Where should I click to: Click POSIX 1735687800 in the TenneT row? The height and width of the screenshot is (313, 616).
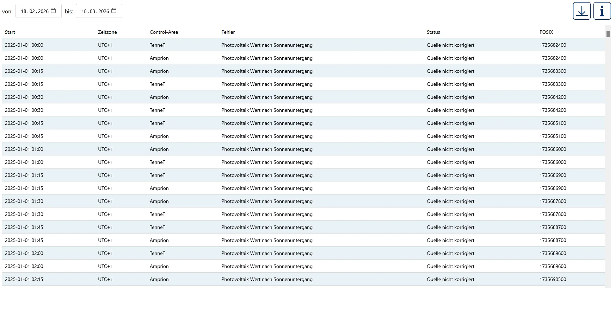[553, 214]
